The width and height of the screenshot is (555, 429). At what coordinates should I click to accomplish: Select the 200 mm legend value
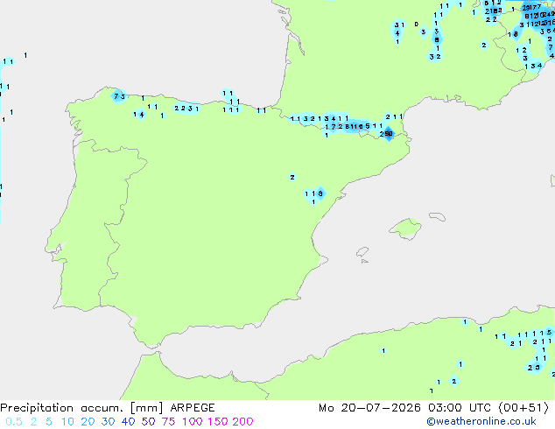(x=242, y=422)
